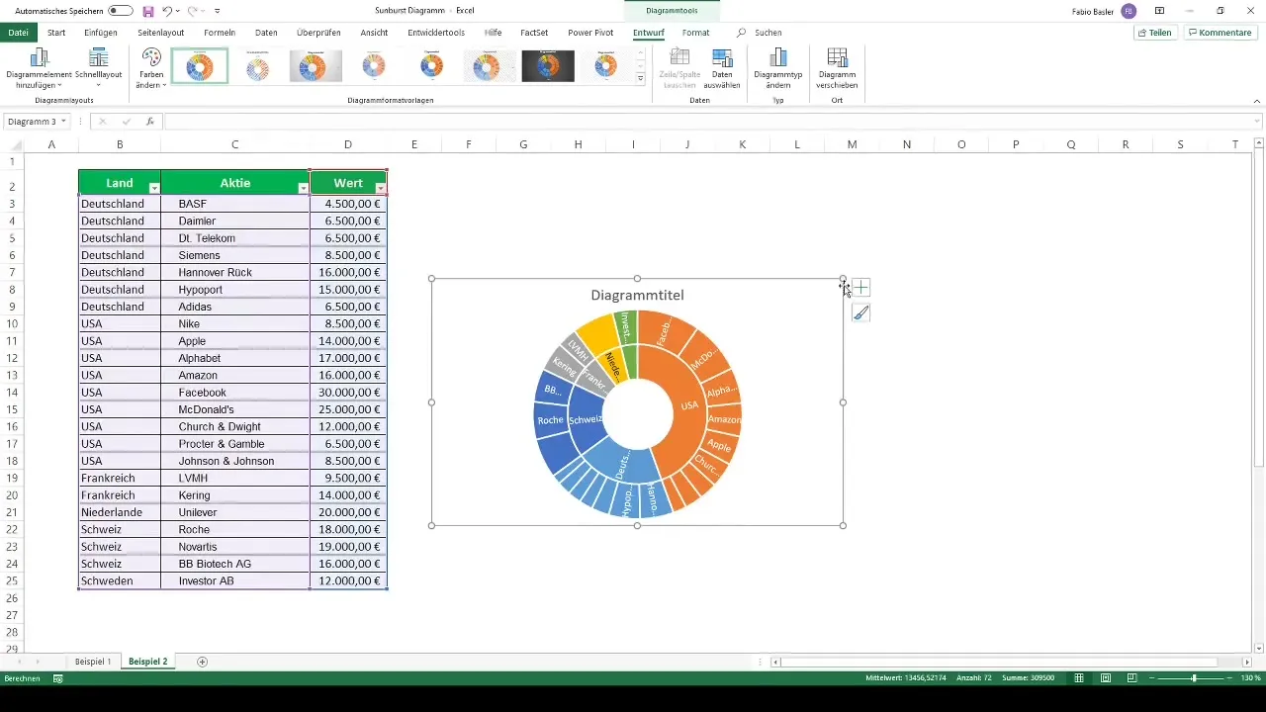This screenshot has height=712, width=1266.
Task: Open the Entwicklertools tab
Action: click(436, 33)
